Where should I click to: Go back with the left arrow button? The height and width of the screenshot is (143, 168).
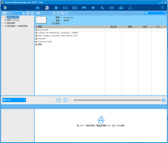54,13
